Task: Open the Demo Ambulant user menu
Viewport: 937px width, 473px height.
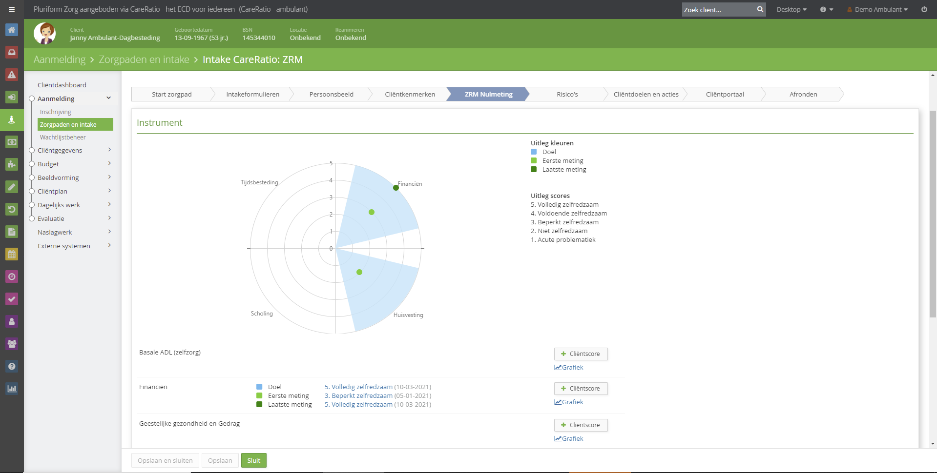Action: [x=877, y=9]
